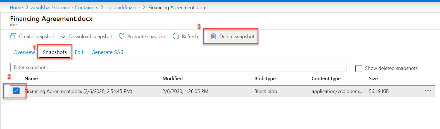Sort by the Name column header
The height and width of the screenshot is (129, 440).
pos(31,79)
